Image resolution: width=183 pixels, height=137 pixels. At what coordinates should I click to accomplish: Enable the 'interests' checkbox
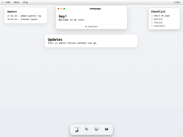pos(152,26)
